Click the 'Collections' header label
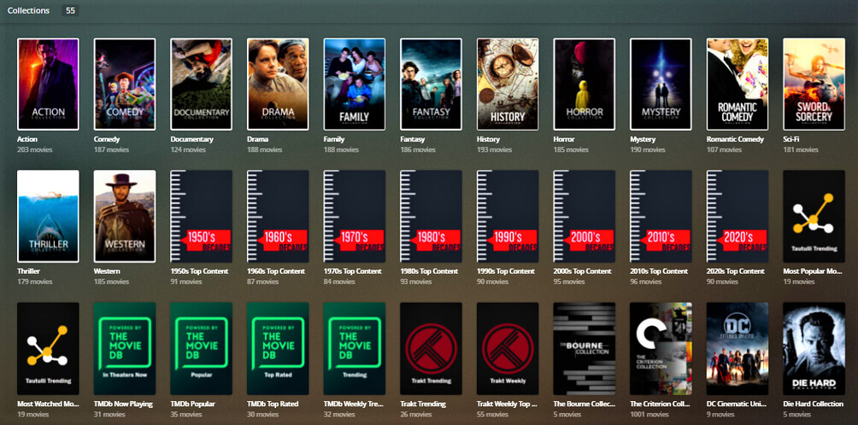Viewport: 858px width, 425px height. pos(28,11)
